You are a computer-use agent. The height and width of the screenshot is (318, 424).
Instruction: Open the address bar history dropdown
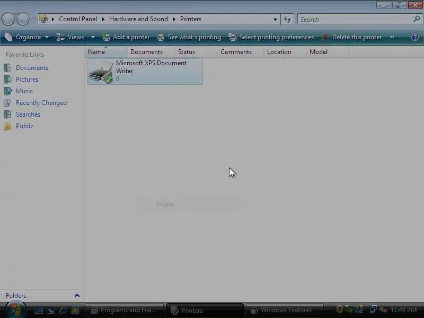275,19
